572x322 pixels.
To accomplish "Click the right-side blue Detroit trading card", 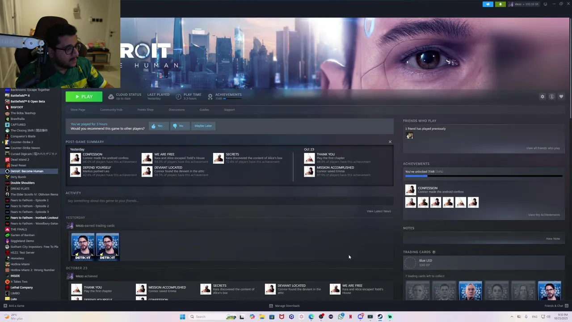I will point(550,291).
